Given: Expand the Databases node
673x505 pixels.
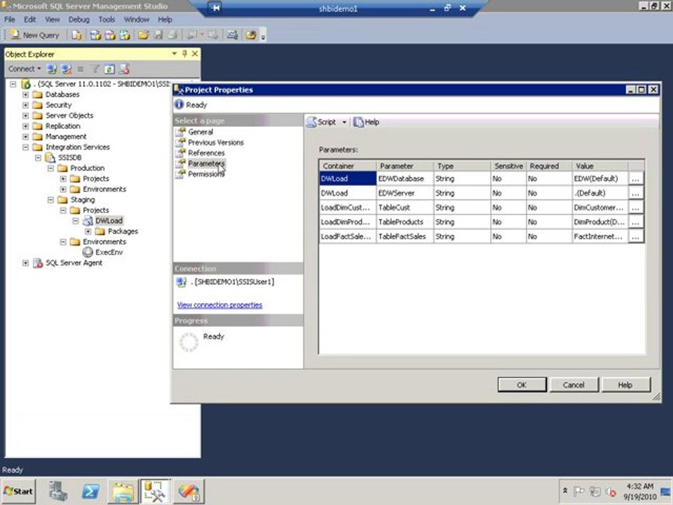Looking at the screenshot, I should coord(26,95).
